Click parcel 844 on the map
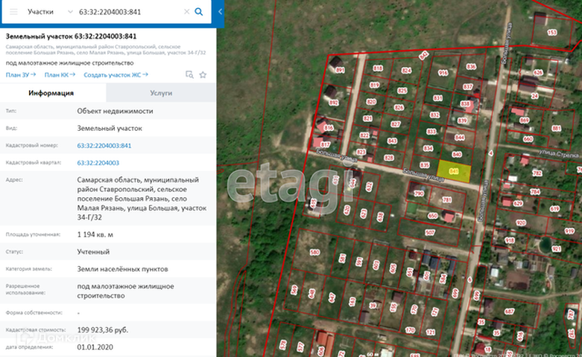The image size is (582, 357). coord(460,138)
